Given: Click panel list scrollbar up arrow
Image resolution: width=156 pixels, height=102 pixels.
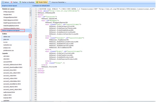Looking at the screenshot, I should [x=30, y=9].
